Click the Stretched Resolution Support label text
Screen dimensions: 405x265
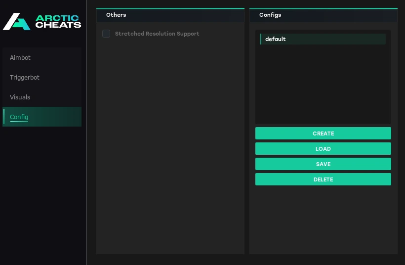click(x=157, y=34)
